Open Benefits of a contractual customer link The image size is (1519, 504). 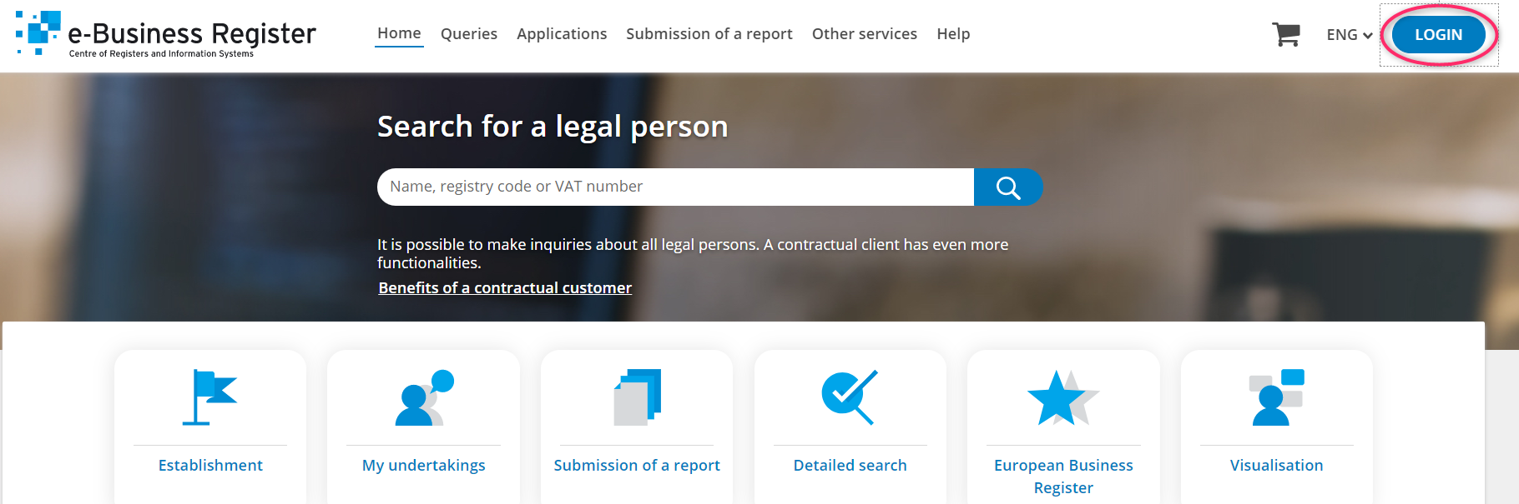(x=505, y=287)
